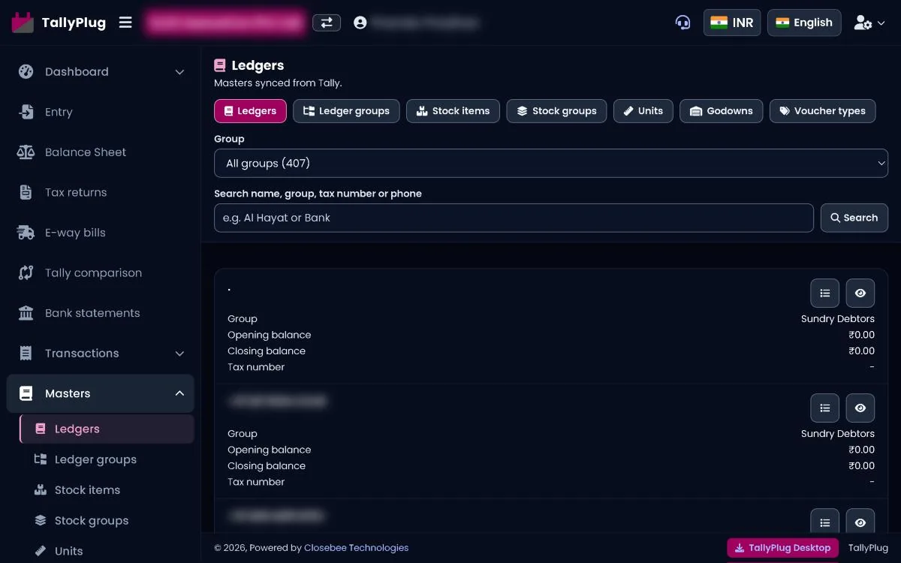Open Transactions in the sidebar
901x563 pixels.
101,353
